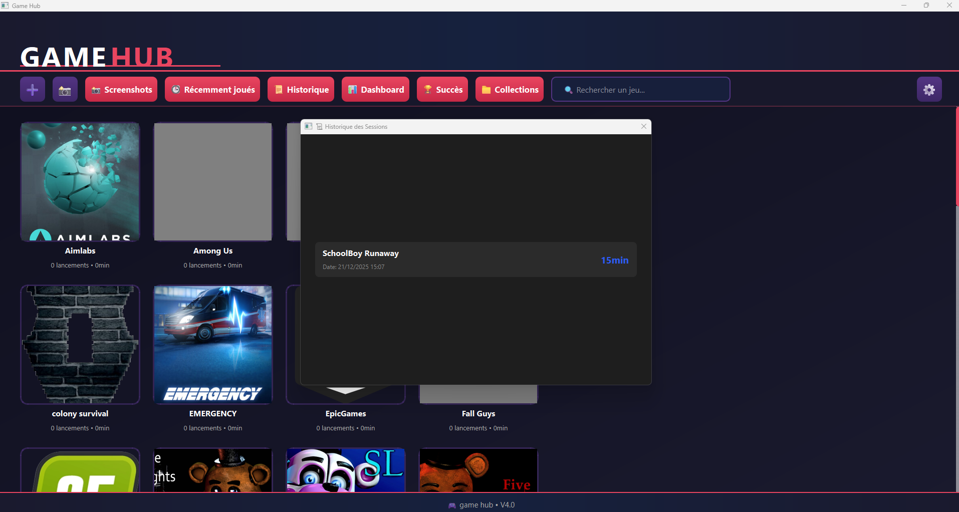This screenshot has height=512, width=959.
Task: Click the Rechercher un jeu search field
Action: pos(641,90)
